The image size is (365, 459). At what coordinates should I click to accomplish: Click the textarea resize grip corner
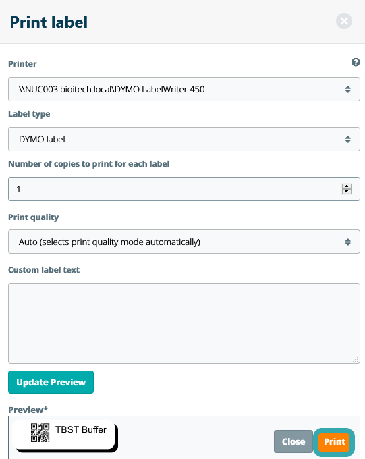tap(356, 360)
